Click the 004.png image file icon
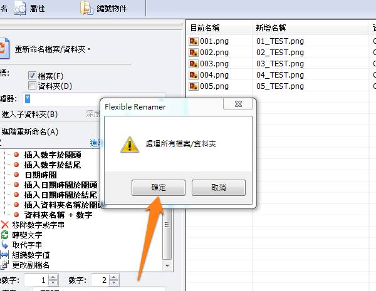This screenshot has width=376, height=291. click(x=194, y=75)
